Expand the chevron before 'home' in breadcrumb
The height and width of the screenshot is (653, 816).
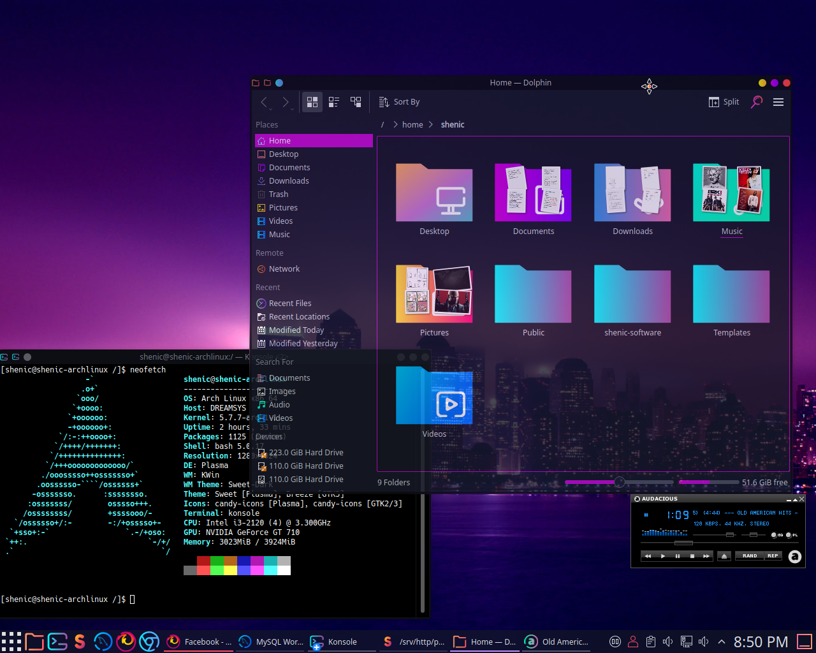coord(395,125)
